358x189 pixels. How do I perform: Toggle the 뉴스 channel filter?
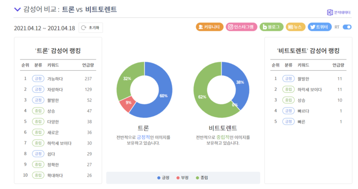296,27
